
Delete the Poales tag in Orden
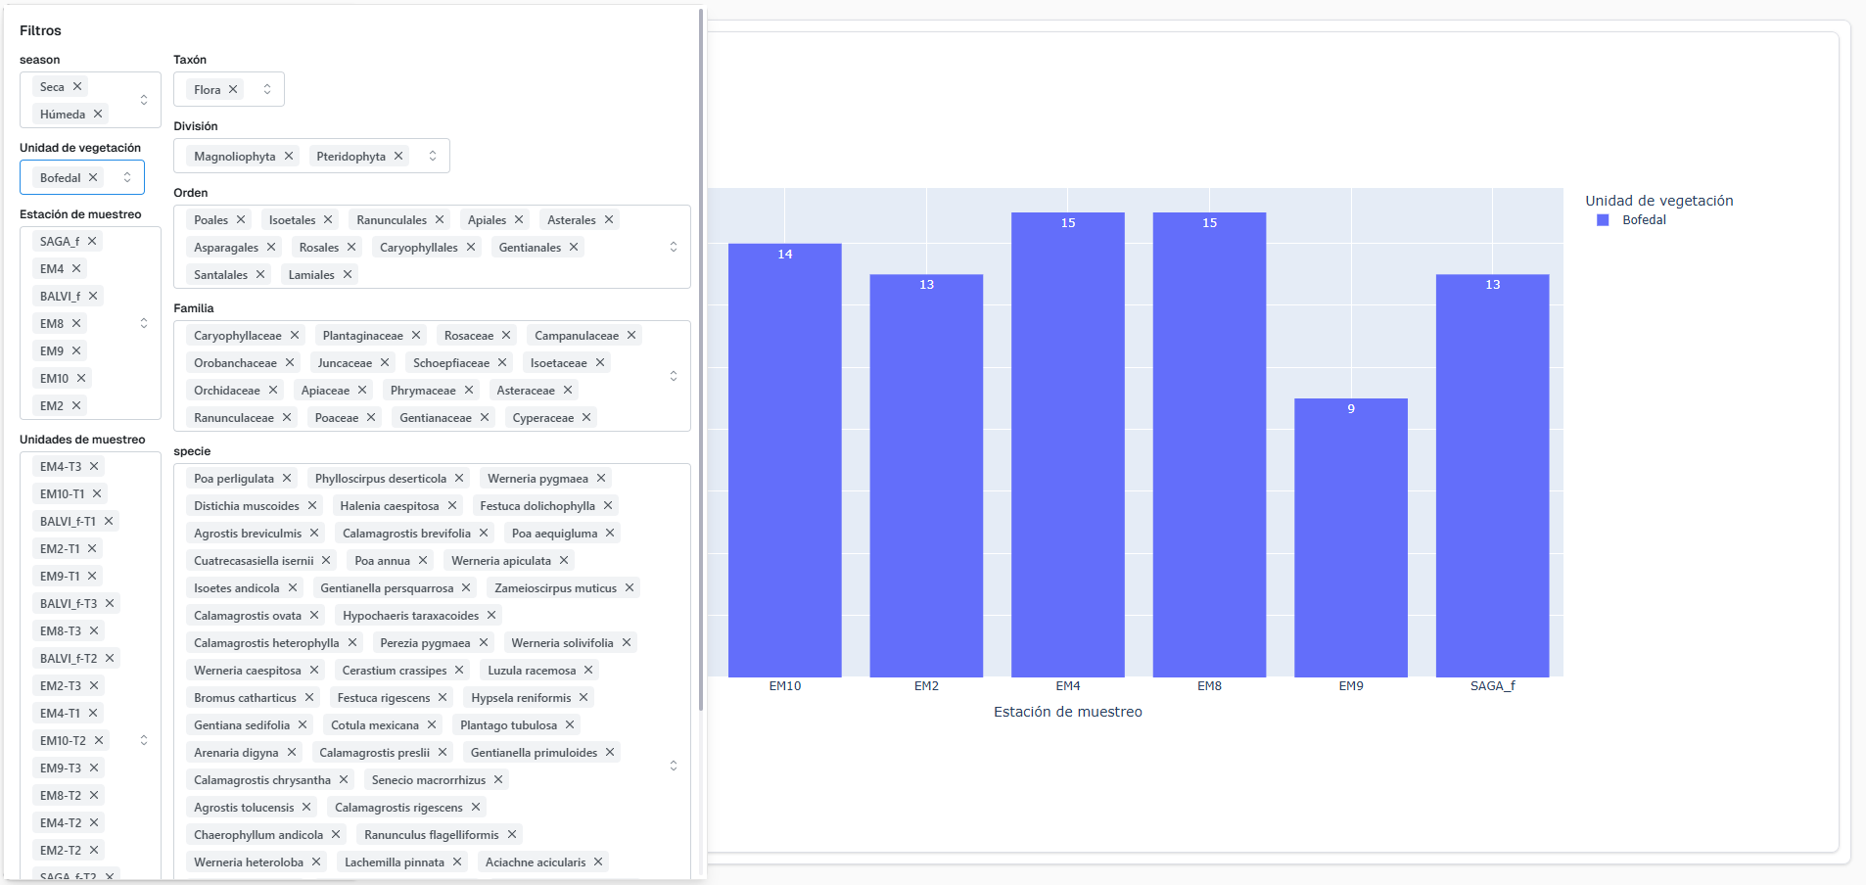pyautogui.click(x=241, y=220)
